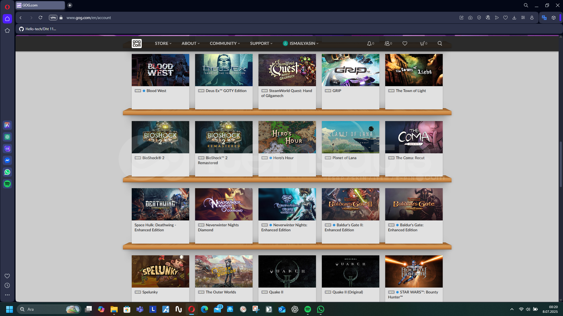Open Spotify in Opera sidebar

7,184
